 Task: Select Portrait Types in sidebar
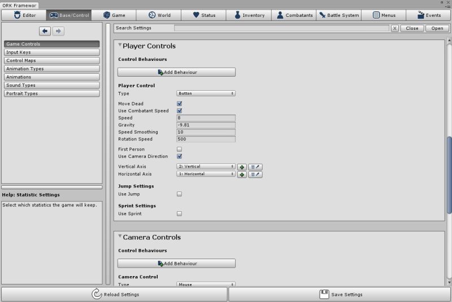click(52, 94)
